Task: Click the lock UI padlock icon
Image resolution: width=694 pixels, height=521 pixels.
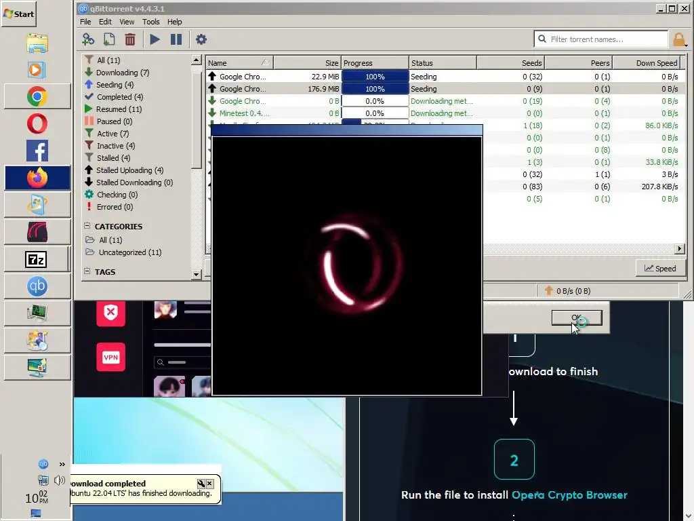Action: point(679,39)
